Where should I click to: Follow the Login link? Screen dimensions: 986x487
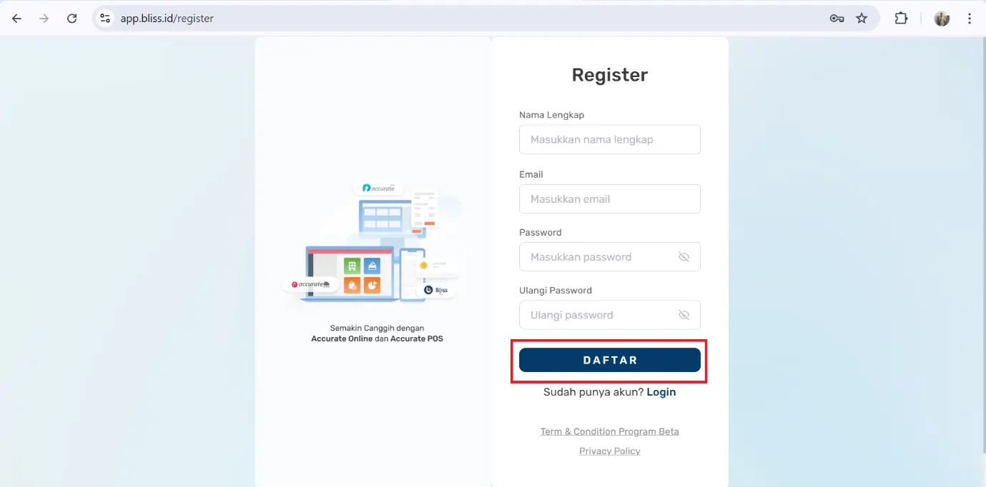click(x=661, y=392)
